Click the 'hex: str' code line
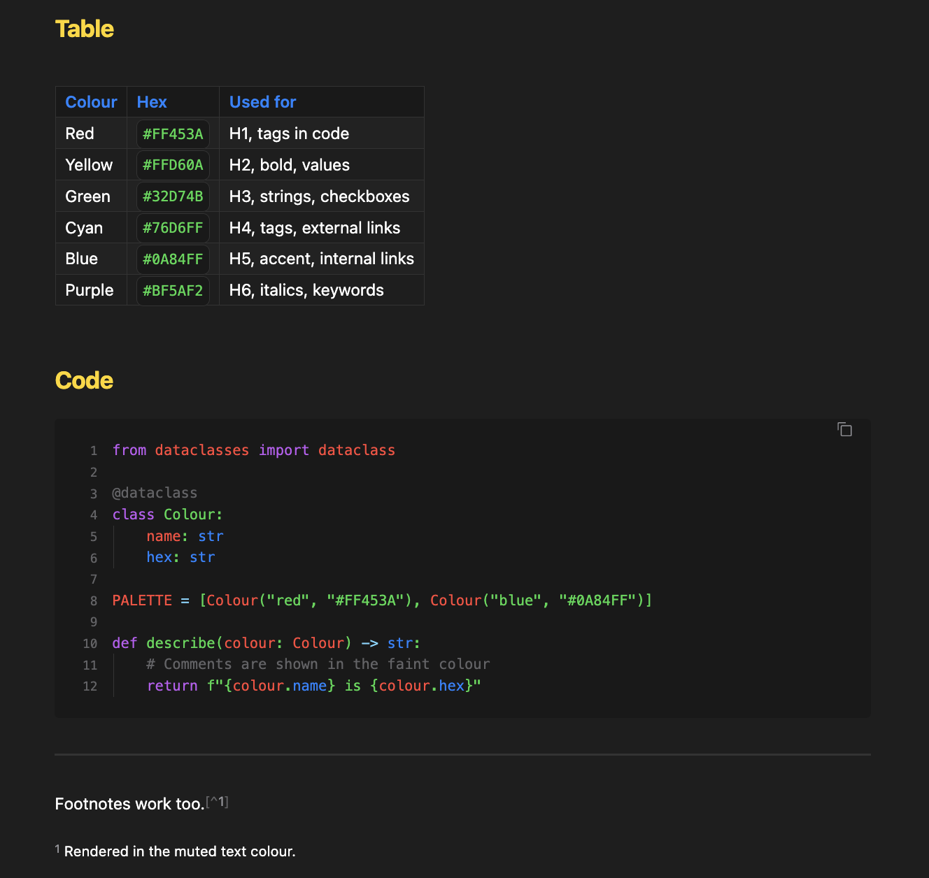 [x=180, y=557]
